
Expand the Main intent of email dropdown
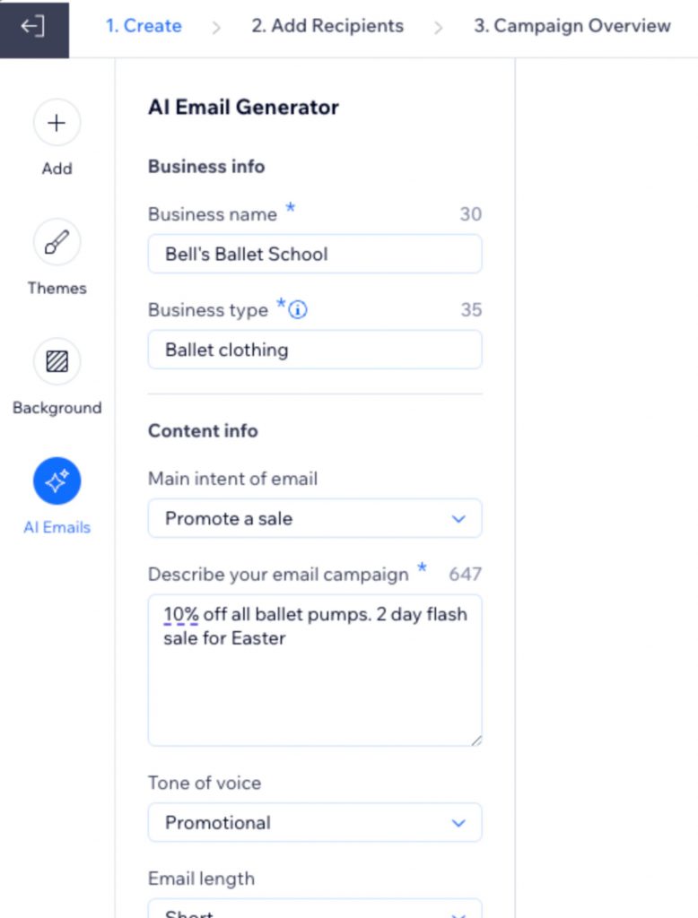(314, 518)
